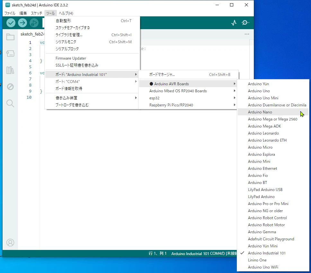Choose SSLルート証明書を書き込み entry

93,65
